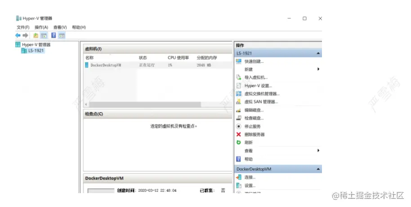411x207 pixels.
Task: Click the 检查磁盘 action
Action: point(254,118)
